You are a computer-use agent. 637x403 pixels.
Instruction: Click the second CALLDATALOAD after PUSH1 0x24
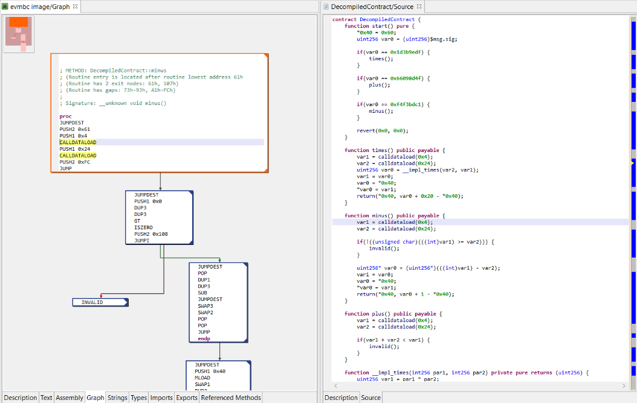[78, 156]
